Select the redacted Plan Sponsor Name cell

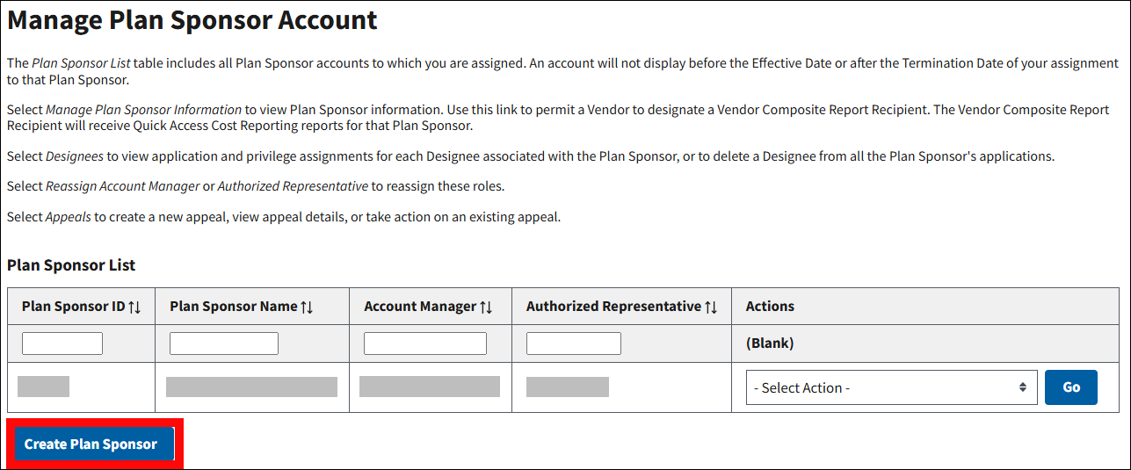click(251, 387)
